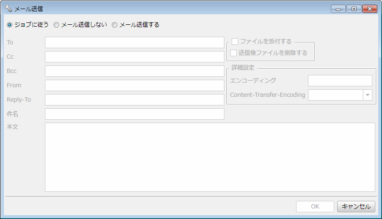Click the From address field
Image resolution: width=382 pixels, height=219 pixels.
pyautogui.click(x=135, y=85)
